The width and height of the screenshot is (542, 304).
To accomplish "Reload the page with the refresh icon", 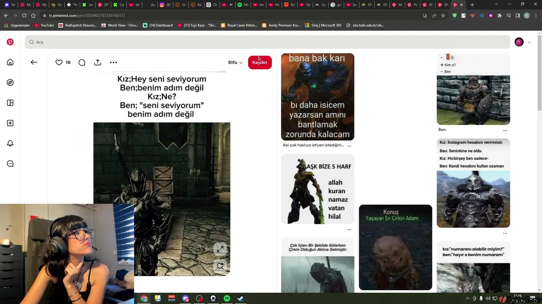I will 24,16.
